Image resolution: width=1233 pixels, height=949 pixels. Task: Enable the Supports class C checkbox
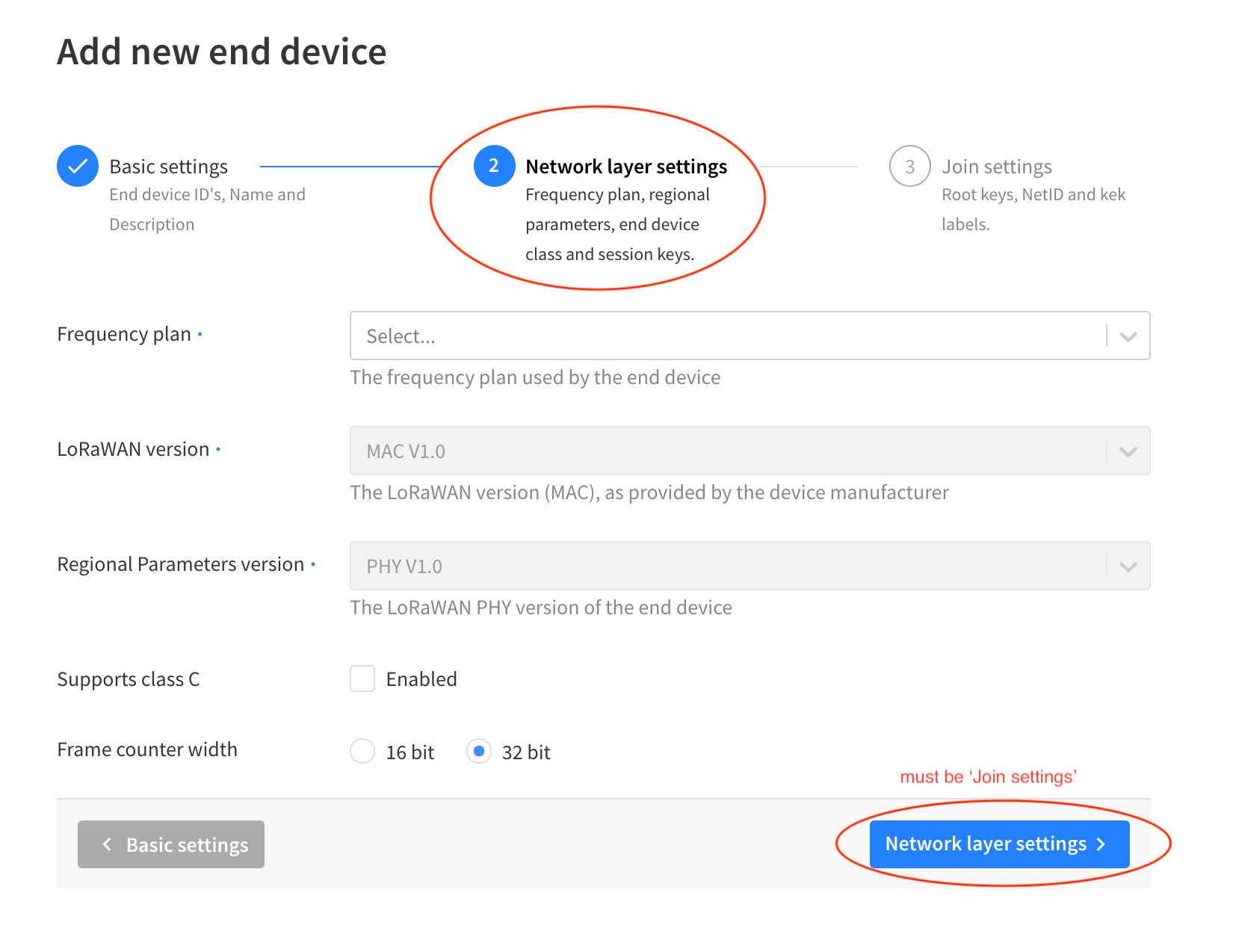click(362, 678)
